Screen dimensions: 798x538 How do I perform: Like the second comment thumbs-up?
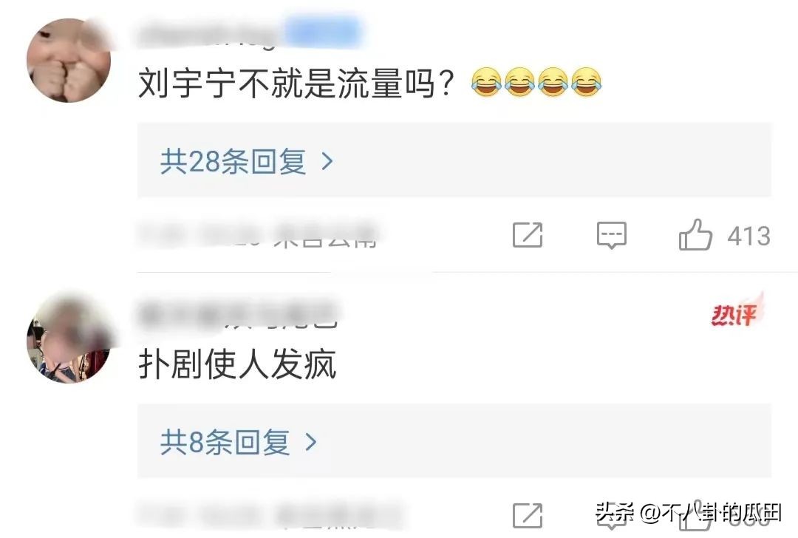point(695,516)
